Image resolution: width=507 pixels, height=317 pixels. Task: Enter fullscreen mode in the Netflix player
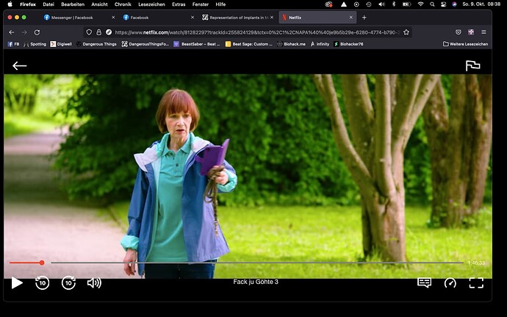pyautogui.click(x=476, y=282)
